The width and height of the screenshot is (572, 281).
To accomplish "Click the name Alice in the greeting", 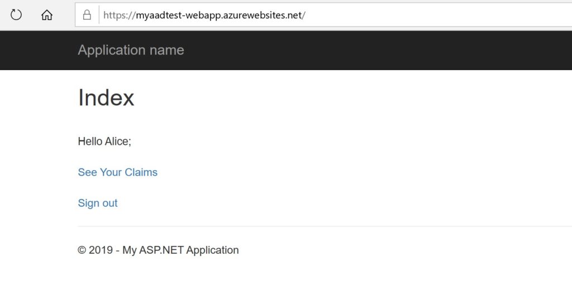I will (117, 142).
